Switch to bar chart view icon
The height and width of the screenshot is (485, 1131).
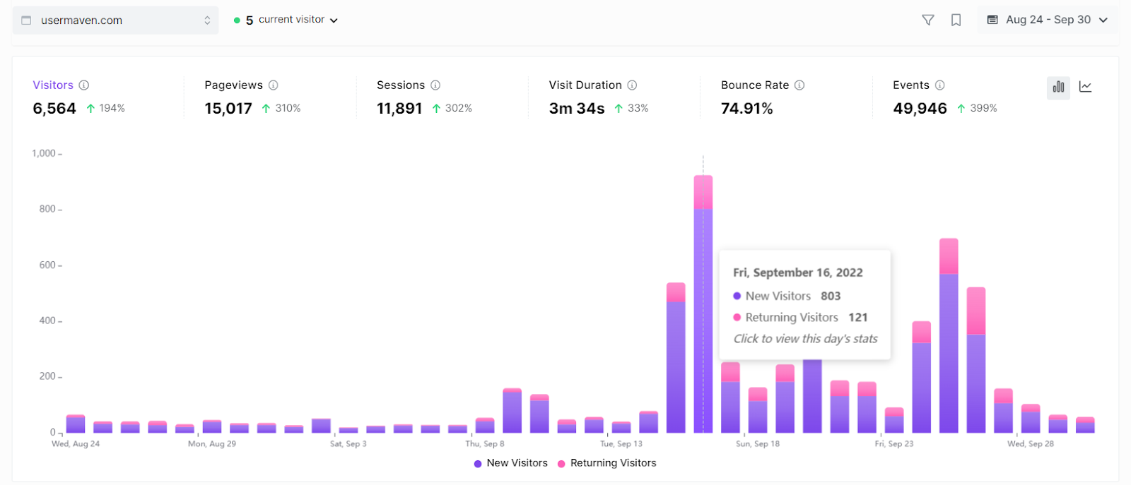click(1058, 88)
